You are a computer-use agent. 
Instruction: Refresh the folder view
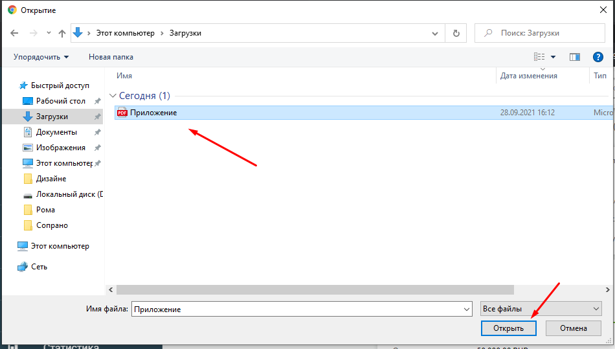[456, 33]
